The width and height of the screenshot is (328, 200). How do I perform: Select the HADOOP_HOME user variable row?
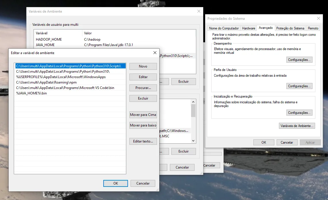coord(114,39)
